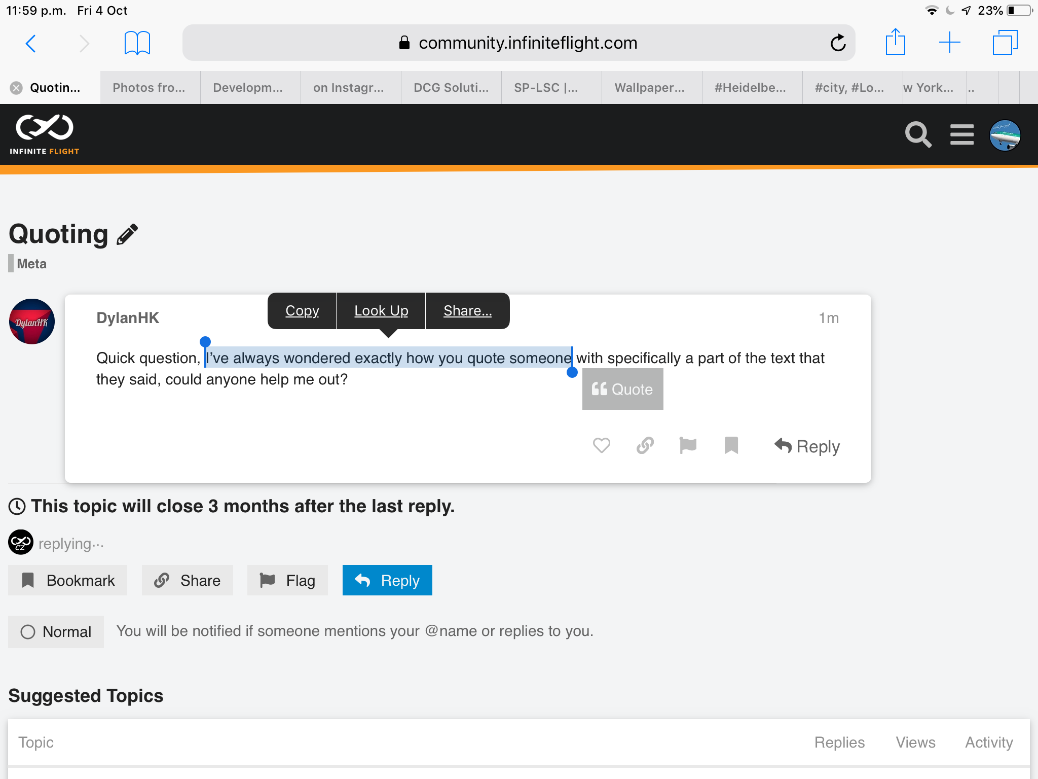The height and width of the screenshot is (779, 1038).
Task: Open the Meta category link
Action: click(31, 264)
